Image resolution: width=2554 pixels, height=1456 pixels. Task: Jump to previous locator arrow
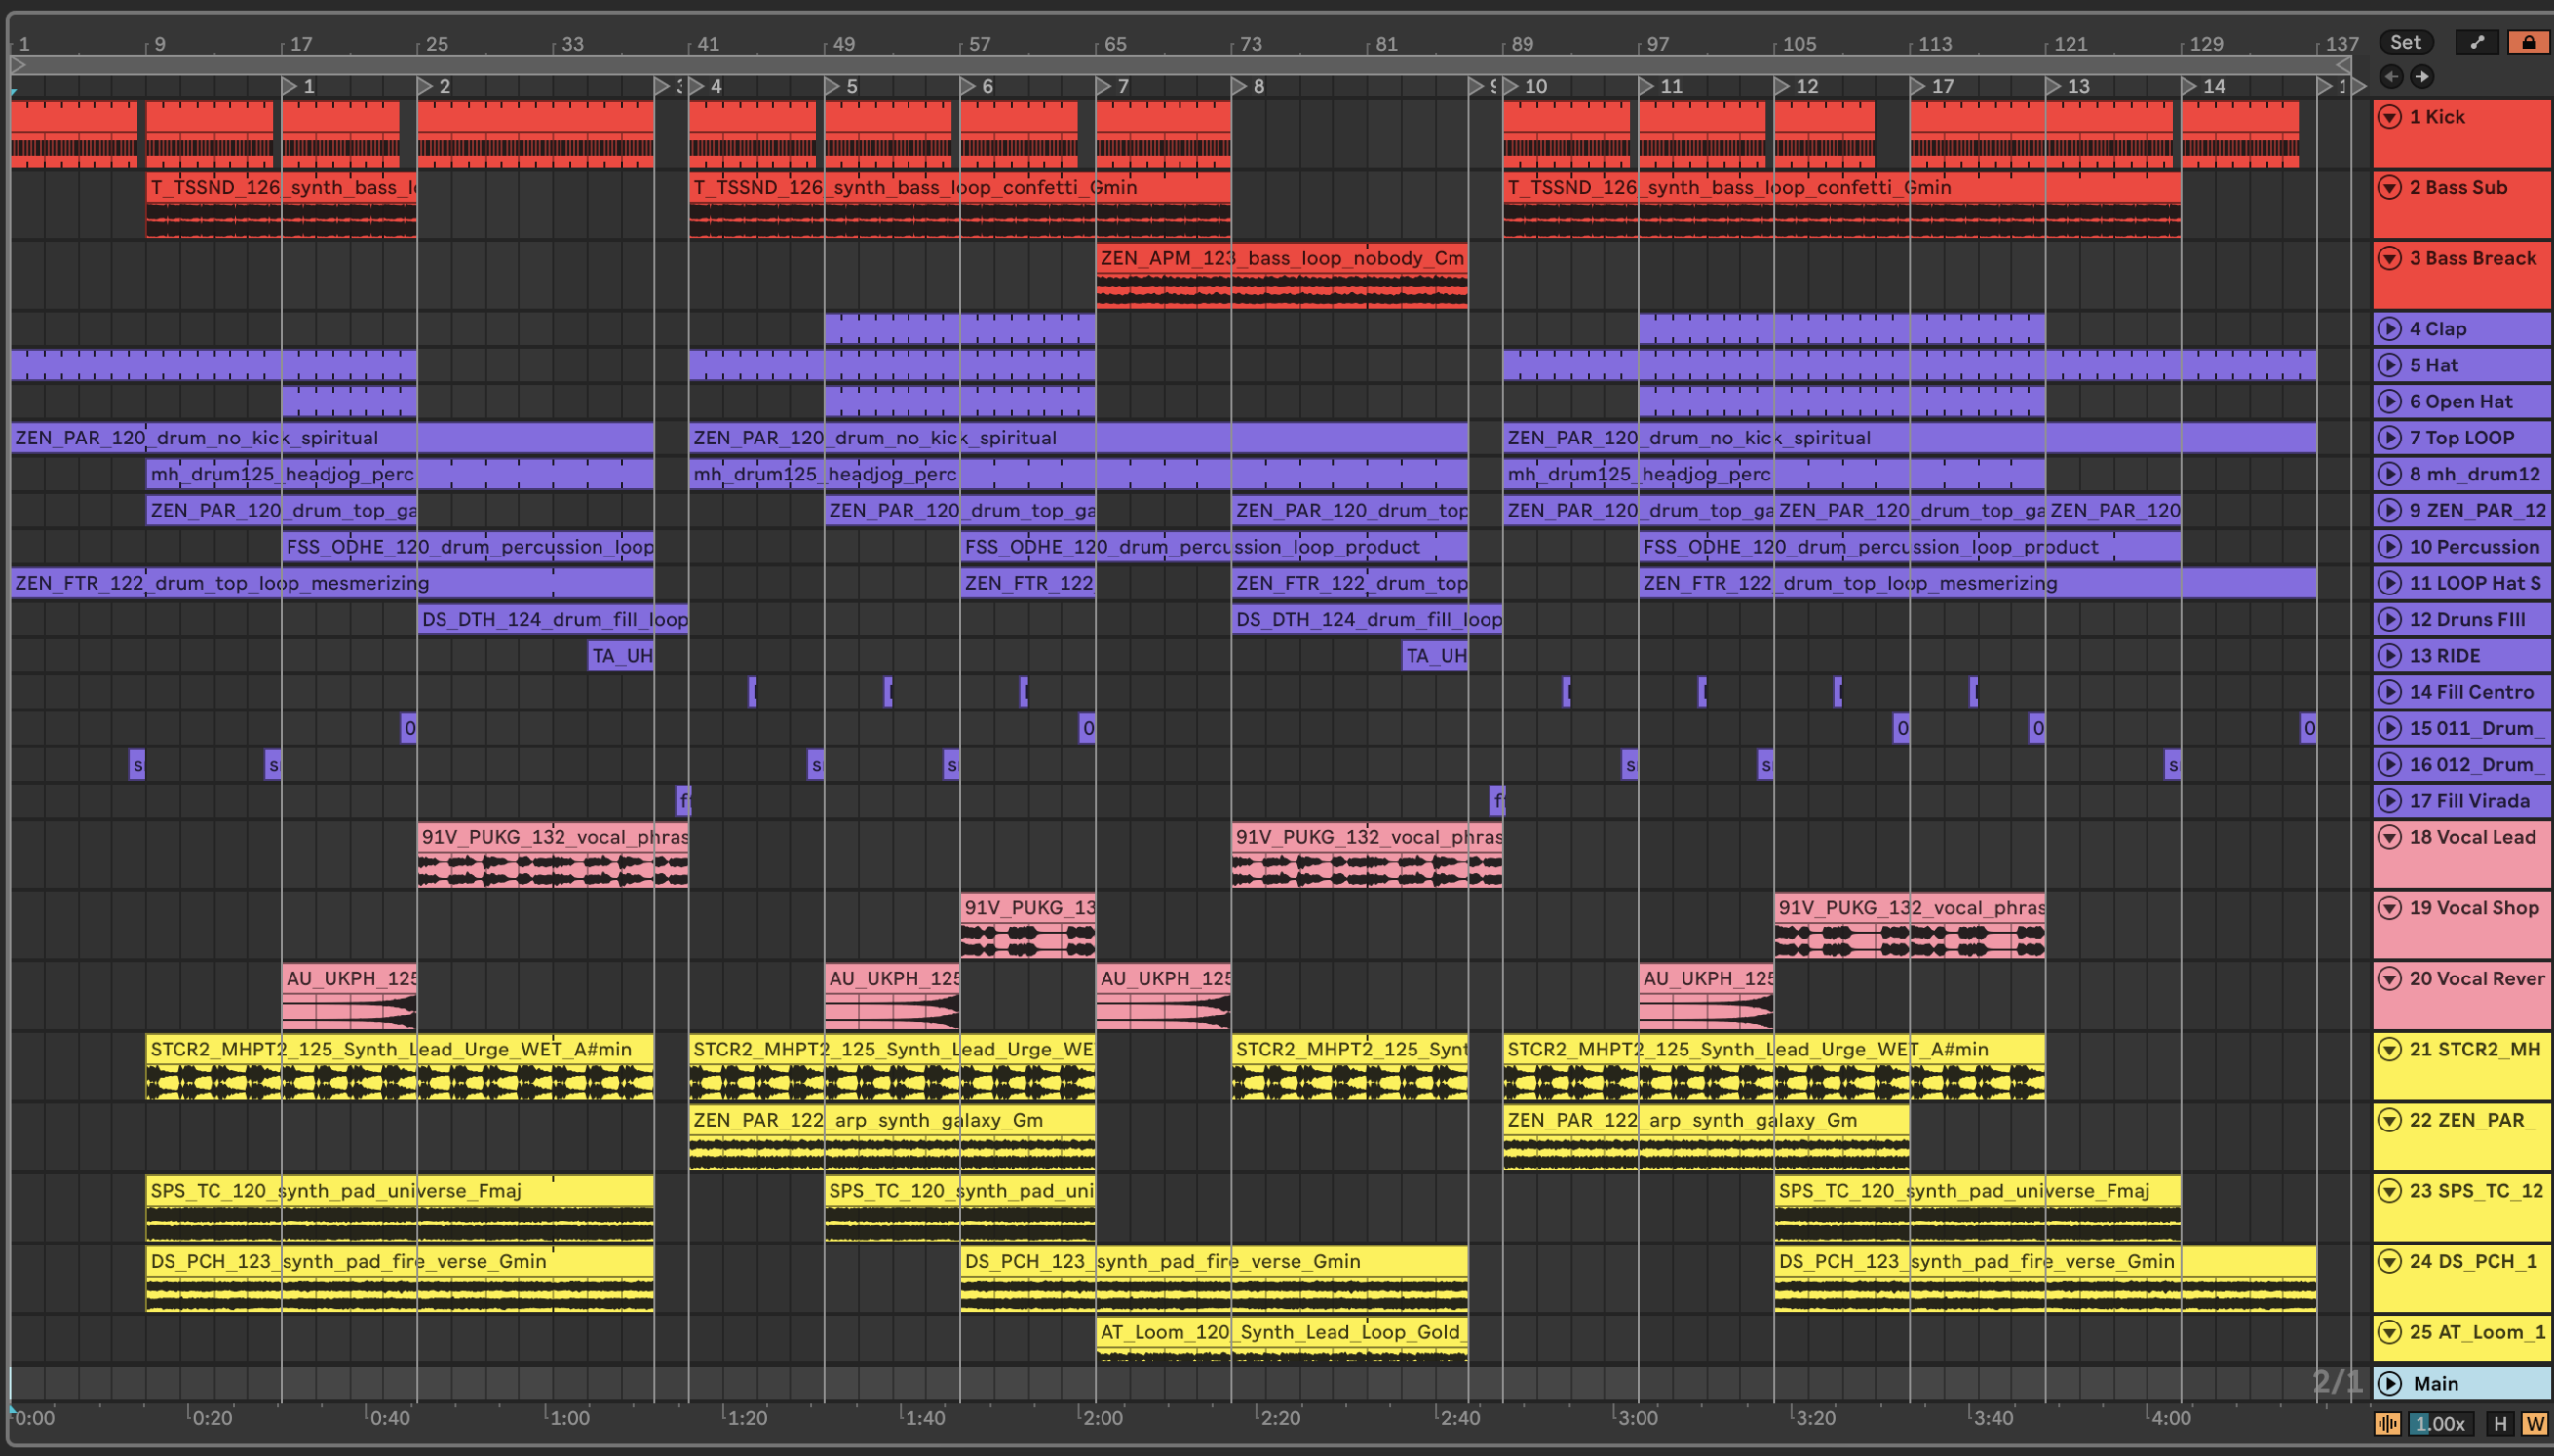[x=2391, y=76]
